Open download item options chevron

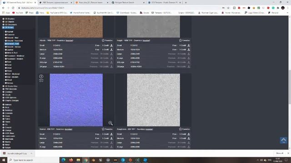point(31,153)
